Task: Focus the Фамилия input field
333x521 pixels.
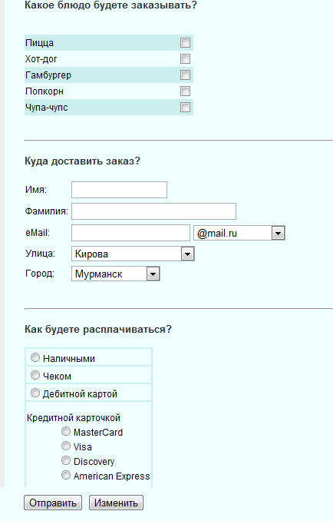Action: click(x=153, y=211)
